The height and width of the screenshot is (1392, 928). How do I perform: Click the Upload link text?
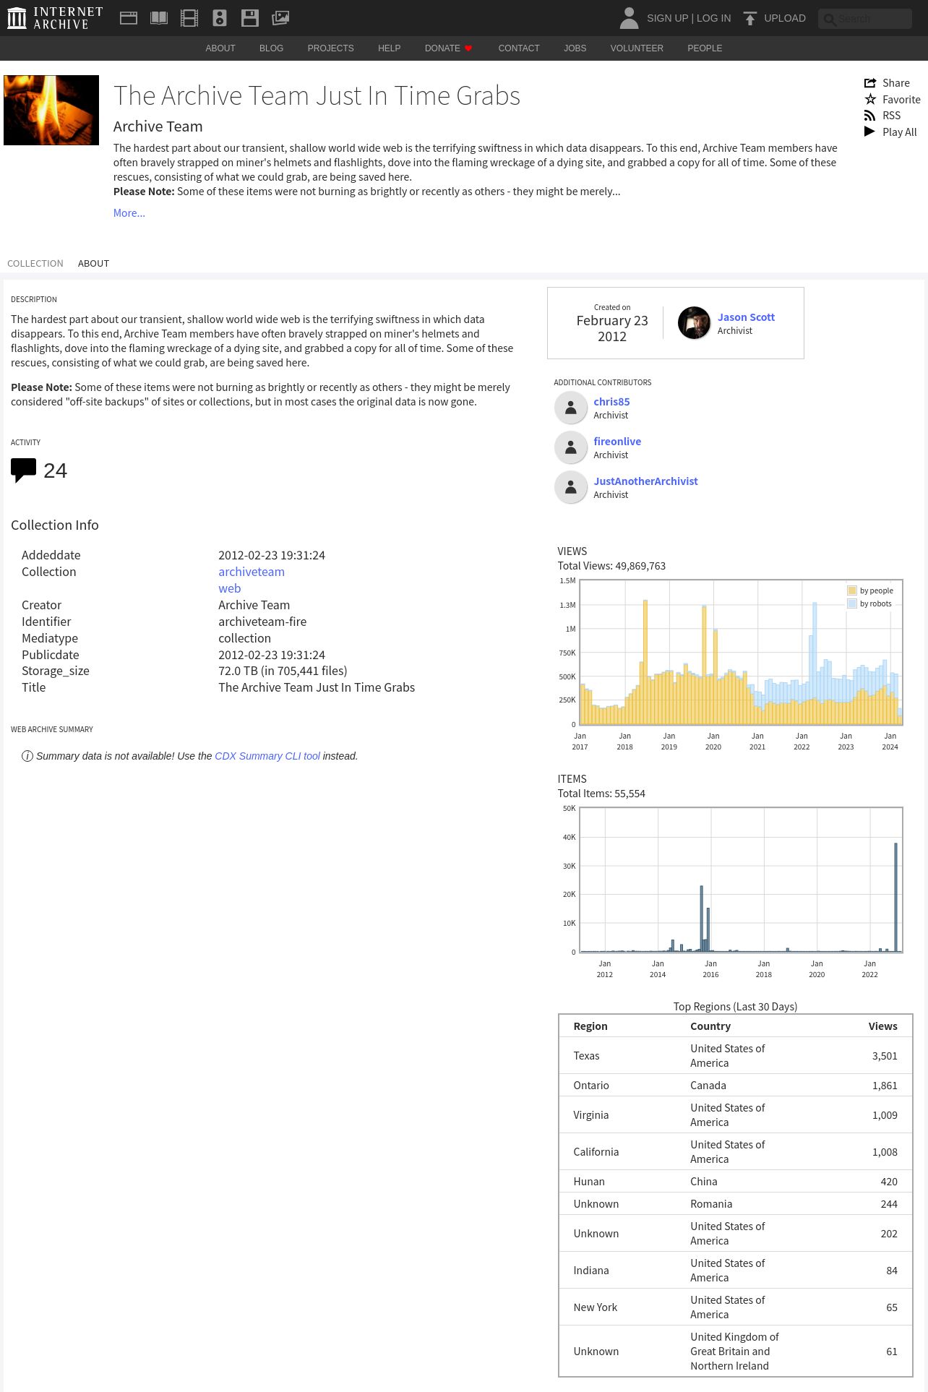pos(785,18)
